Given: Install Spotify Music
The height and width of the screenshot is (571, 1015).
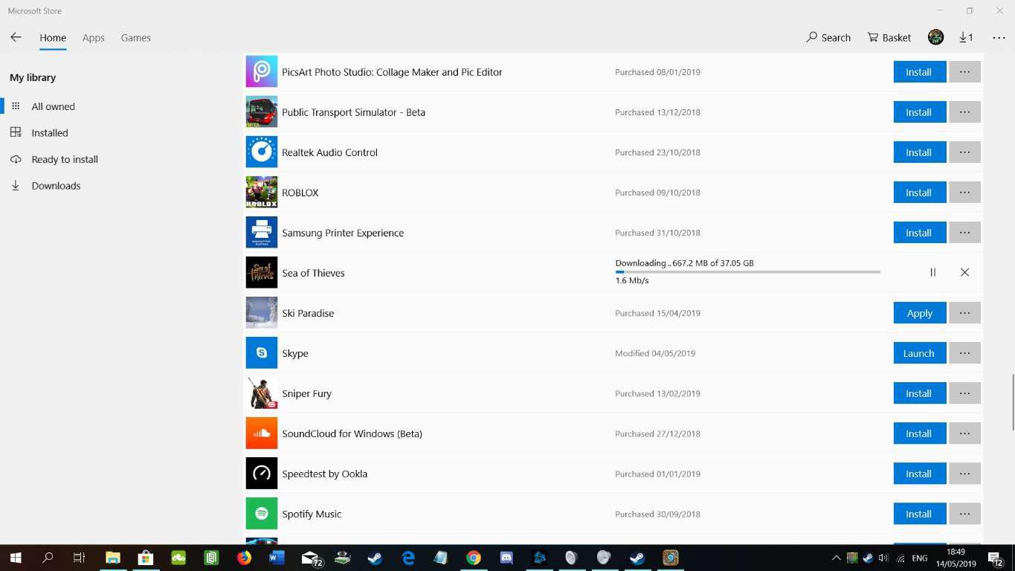Looking at the screenshot, I should point(919,513).
